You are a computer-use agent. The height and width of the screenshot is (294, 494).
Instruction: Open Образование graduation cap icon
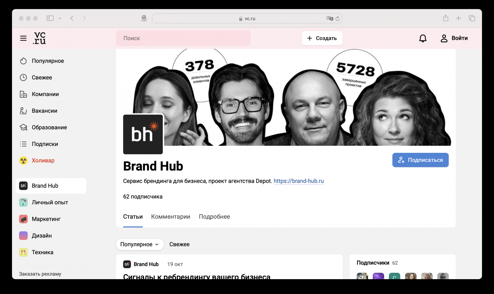23,127
